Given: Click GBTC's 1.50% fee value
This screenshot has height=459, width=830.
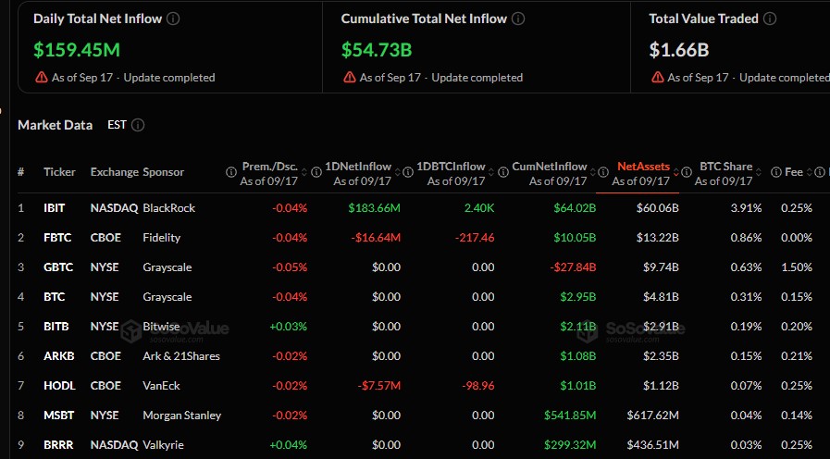Looking at the screenshot, I should pyautogui.click(x=797, y=267).
